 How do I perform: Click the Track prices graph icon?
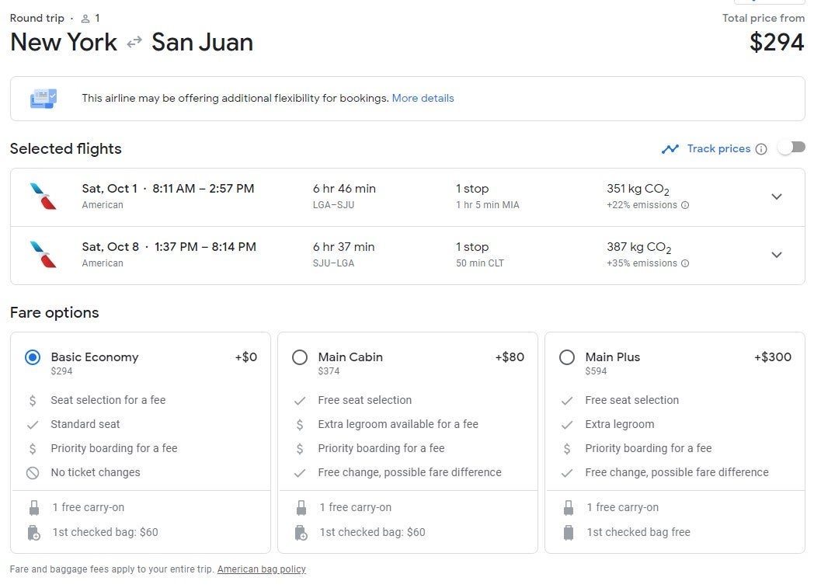pos(670,149)
